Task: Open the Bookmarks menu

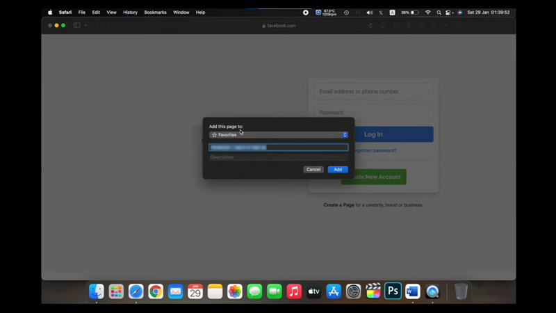Action: tap(155, 13)
